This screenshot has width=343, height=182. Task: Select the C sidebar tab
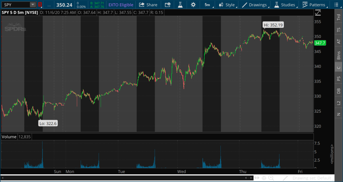(339, 68)
